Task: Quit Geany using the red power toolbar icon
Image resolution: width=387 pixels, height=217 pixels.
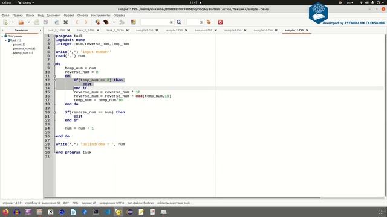Action: tap(220, 22)
